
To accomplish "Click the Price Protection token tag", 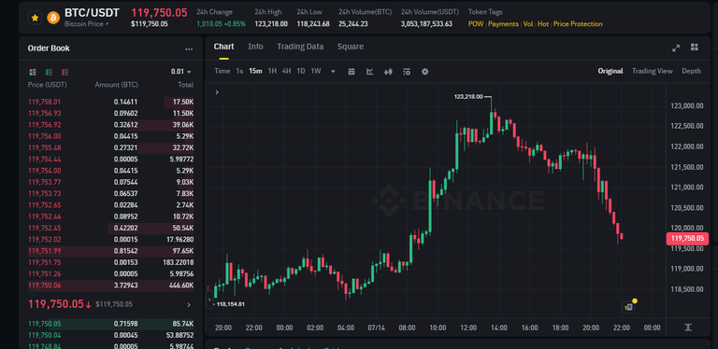I will pos(578,24).
